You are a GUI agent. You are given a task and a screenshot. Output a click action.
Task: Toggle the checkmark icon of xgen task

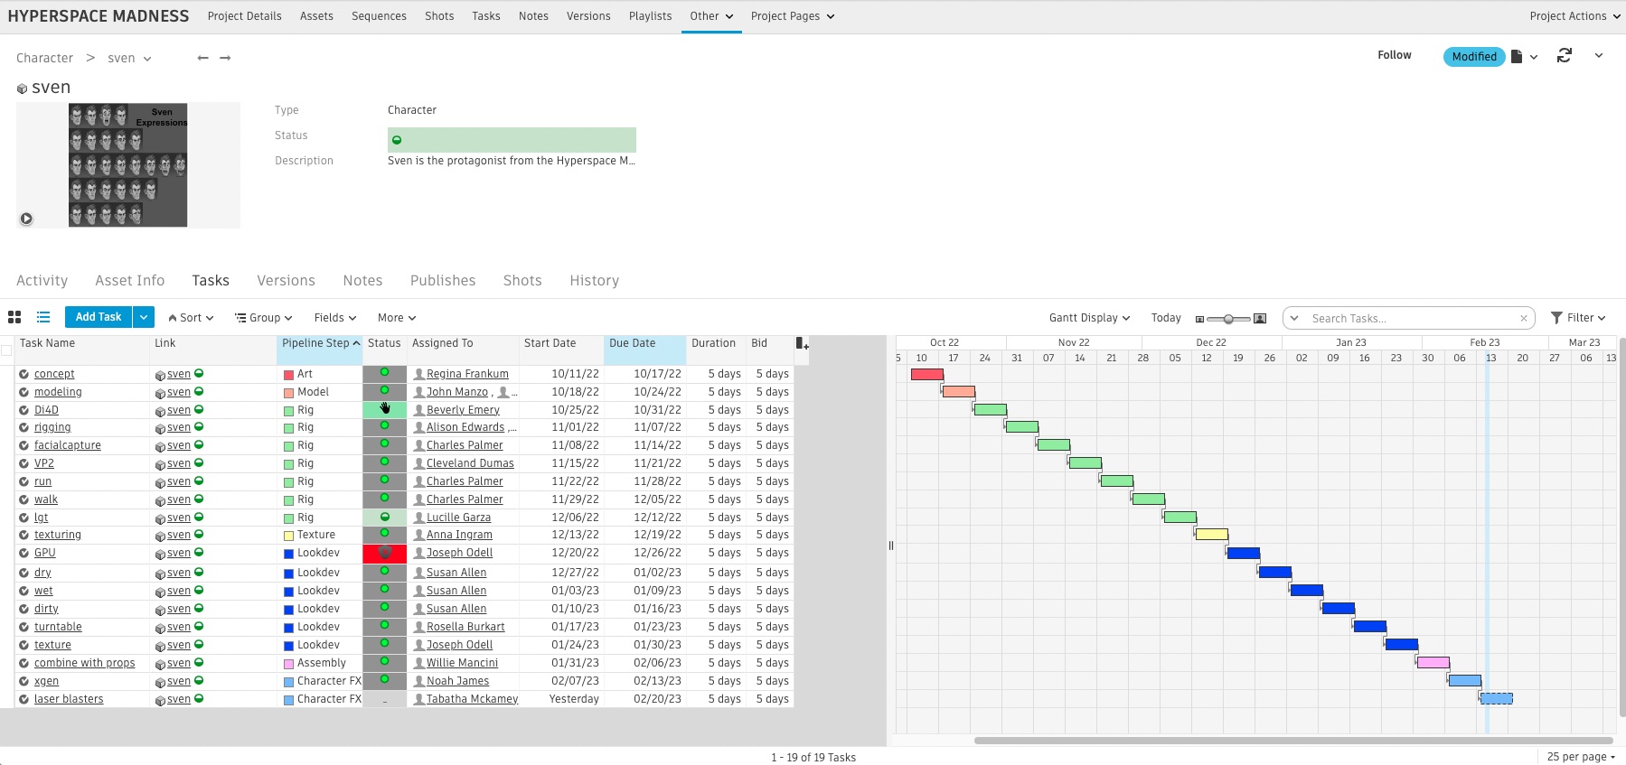(x=24, y=681)
